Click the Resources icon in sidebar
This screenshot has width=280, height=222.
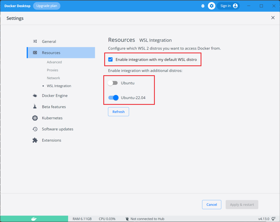35,53
